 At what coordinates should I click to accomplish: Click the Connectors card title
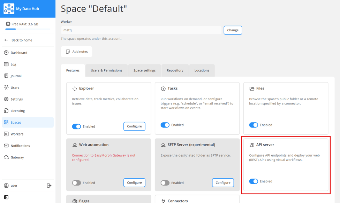click(177, 201)
